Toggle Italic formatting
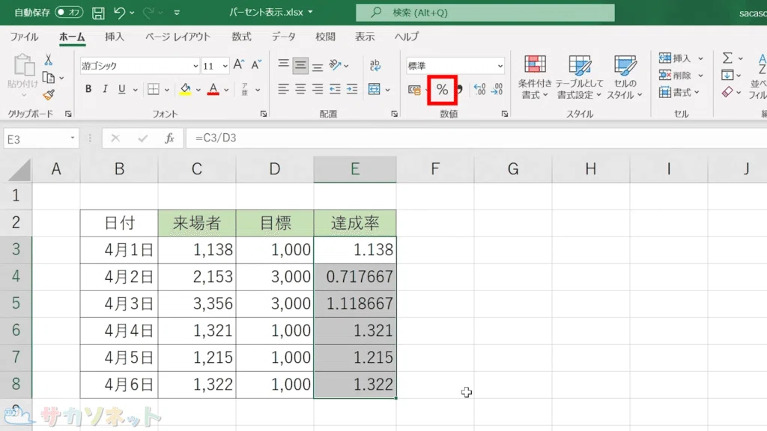 [x=105, y=89]
